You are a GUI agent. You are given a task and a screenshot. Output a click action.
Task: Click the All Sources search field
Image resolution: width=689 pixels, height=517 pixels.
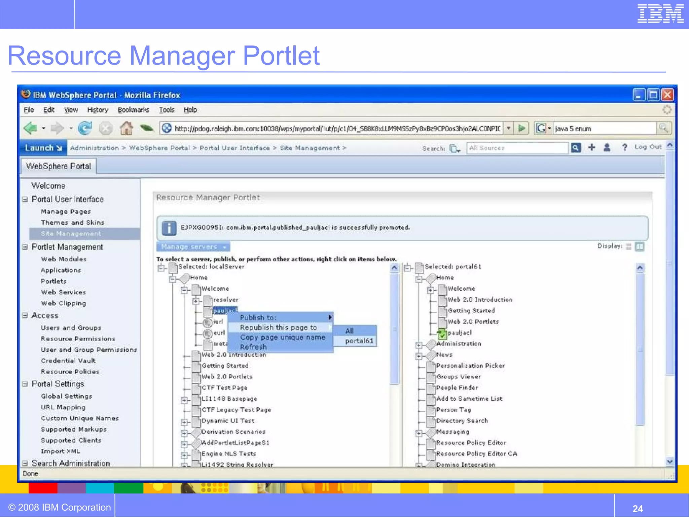[x=517, y=148]
